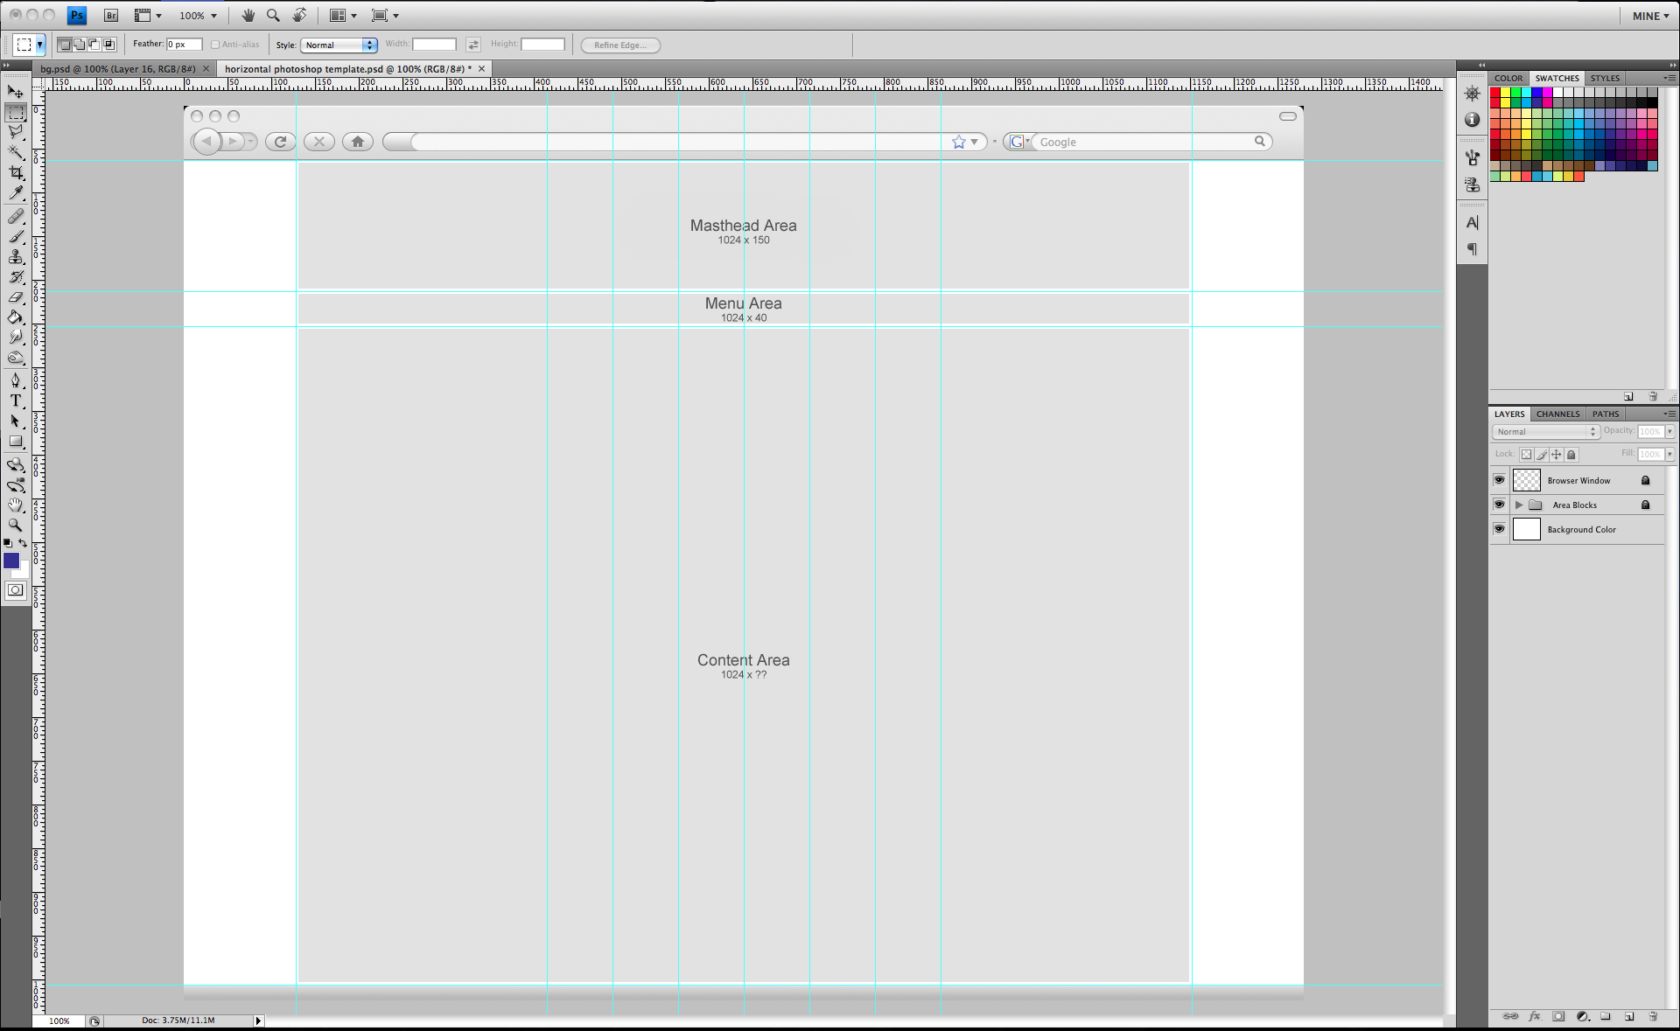This screenshot has height=1031, width=1680.
Task: Open the Character panel icon
Action: tap(1473, 223)
